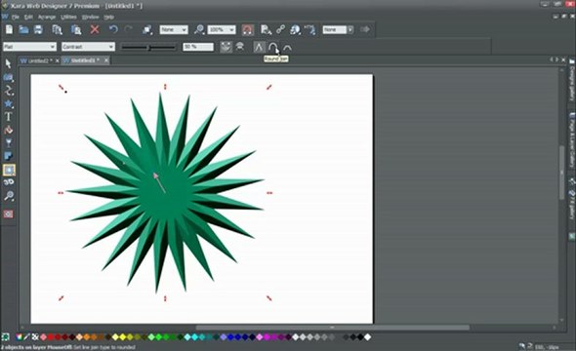This screenshot has width=576, height=351.
Task: Click the no-color checkered swatch
Action: click(x=35, y=336)
